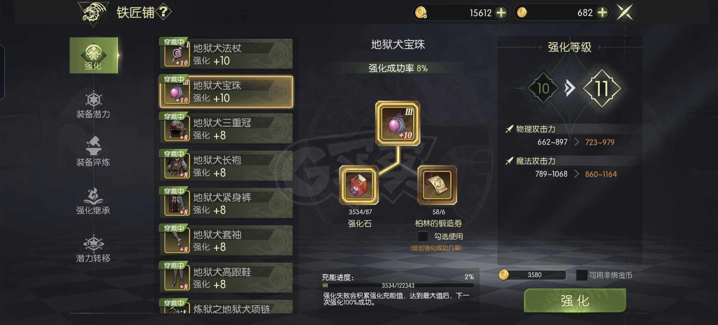Close the blacksmith screen with crossed swords icon
The width and height of the screenshot is (718, 325).
625,12
